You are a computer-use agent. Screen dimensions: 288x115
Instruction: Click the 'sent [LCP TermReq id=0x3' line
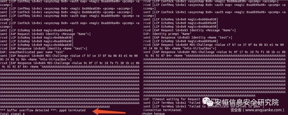(203, 107)
